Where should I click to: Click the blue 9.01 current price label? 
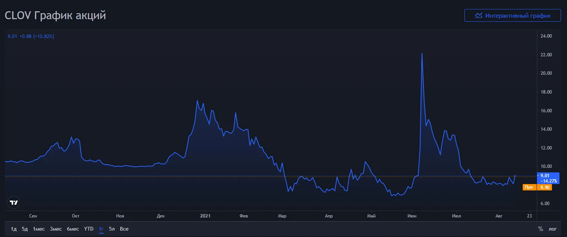[x=549, y=178]
